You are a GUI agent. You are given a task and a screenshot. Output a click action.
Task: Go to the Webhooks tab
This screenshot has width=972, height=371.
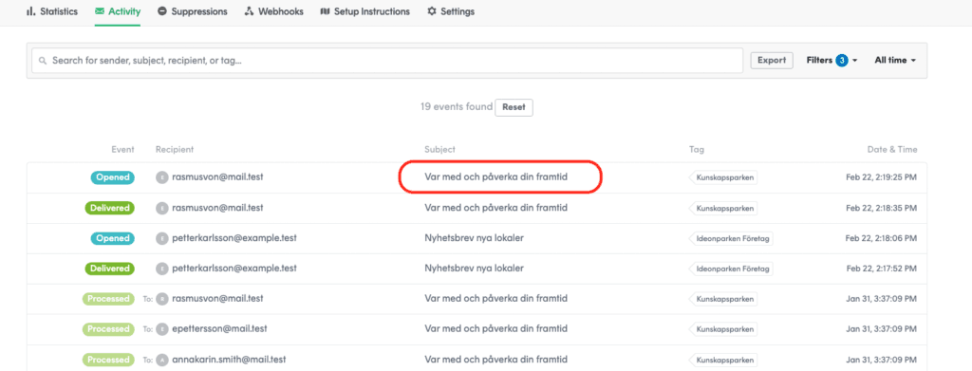click(274, 11)
